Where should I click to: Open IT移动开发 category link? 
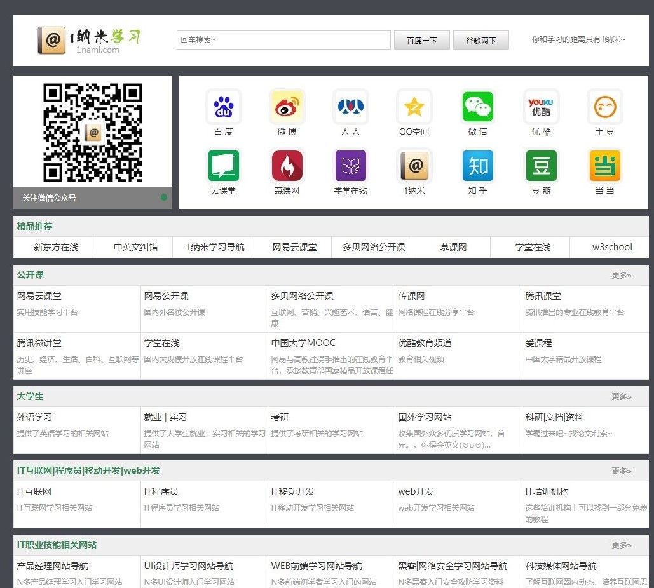pos(293,491)
